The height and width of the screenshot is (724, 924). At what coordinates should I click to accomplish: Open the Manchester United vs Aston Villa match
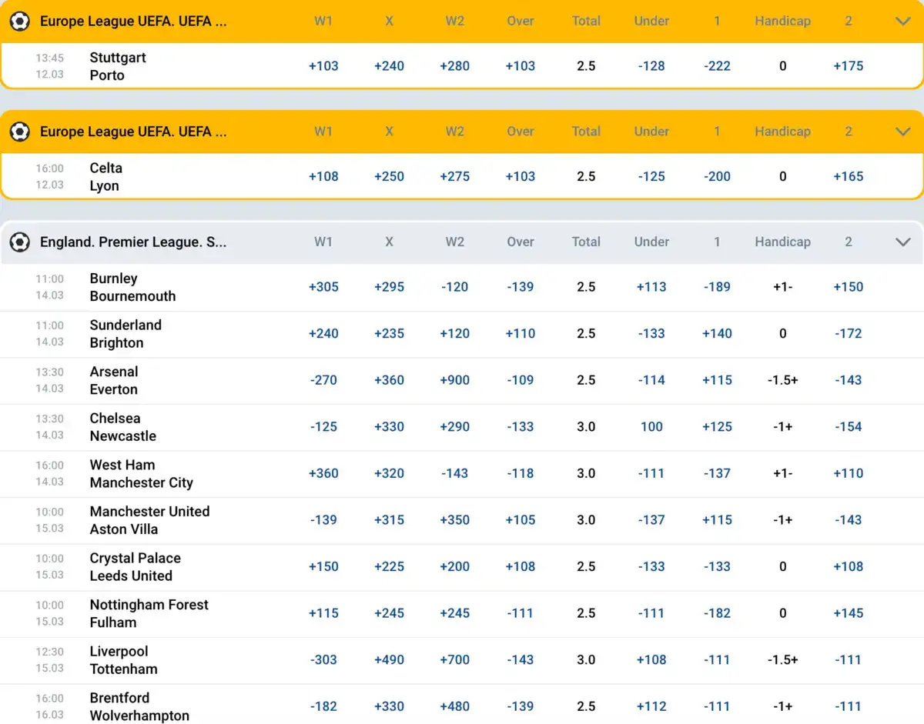pyautogui.click(x=149, y=520)
